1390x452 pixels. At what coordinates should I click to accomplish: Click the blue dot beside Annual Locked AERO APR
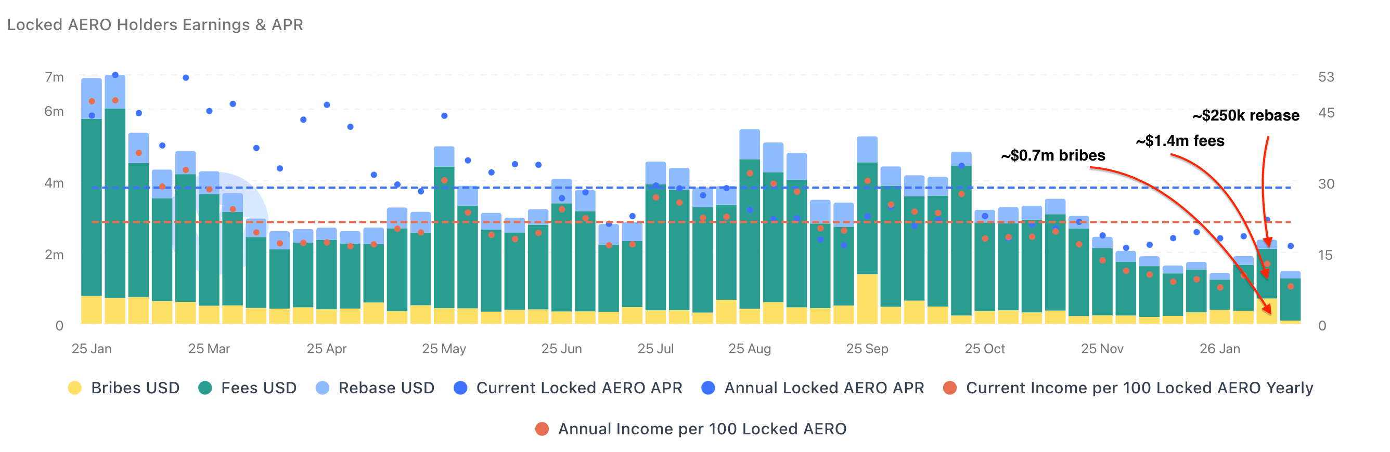pos(708,388)
